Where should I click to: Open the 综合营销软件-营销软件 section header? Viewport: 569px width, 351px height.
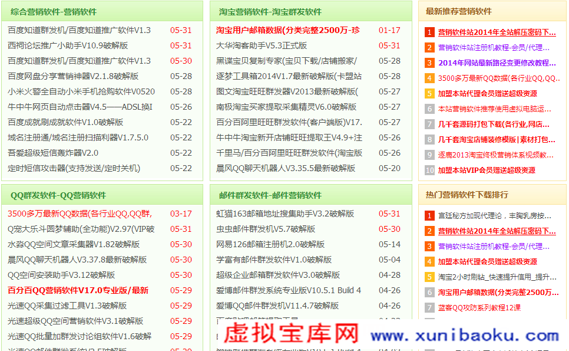54,12
